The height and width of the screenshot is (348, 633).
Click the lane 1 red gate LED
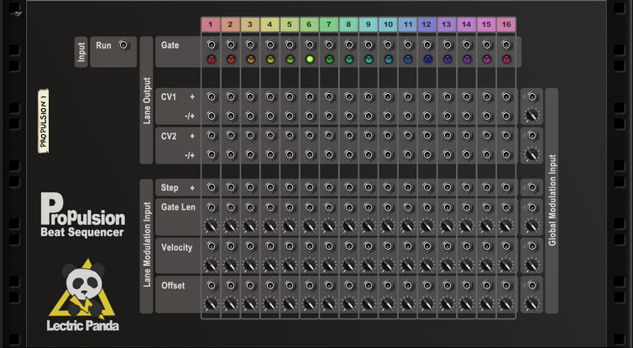tap(211, 60)
